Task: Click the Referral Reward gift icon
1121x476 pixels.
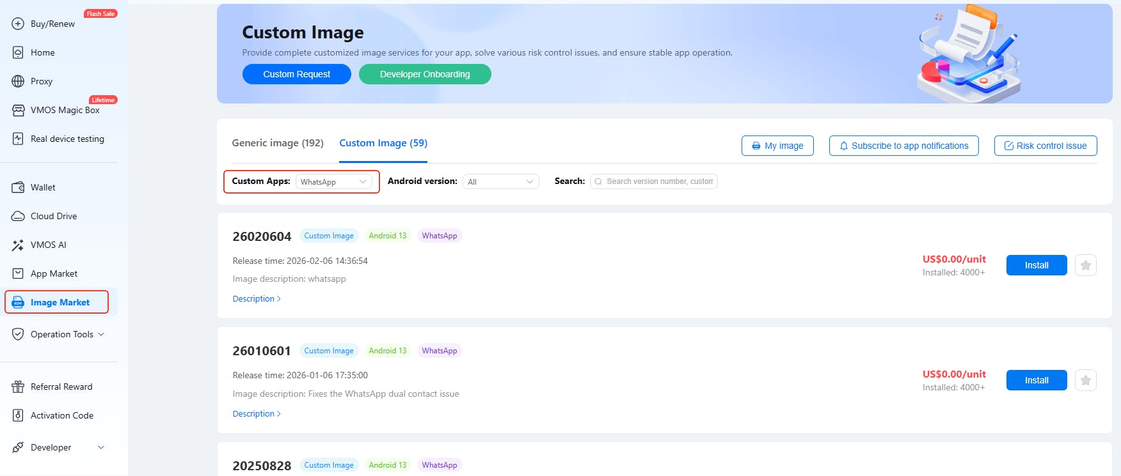Action: point(18,387)
